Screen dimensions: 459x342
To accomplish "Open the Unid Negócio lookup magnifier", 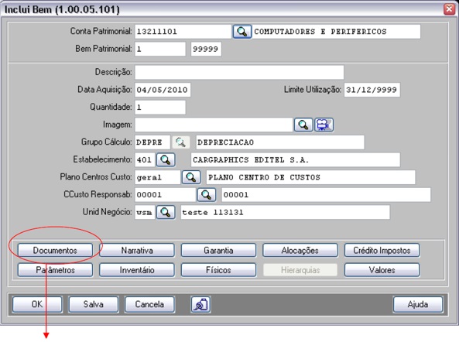I will coord(166,213).
